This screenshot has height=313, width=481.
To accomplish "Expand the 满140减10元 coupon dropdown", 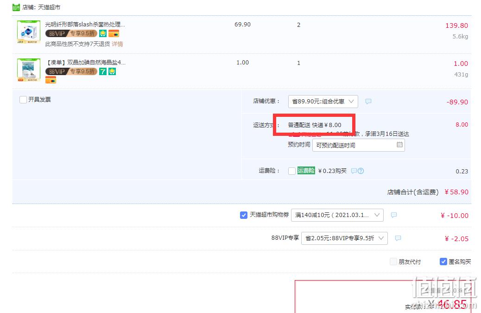I will pyautogui.click(x=337, y=215).
